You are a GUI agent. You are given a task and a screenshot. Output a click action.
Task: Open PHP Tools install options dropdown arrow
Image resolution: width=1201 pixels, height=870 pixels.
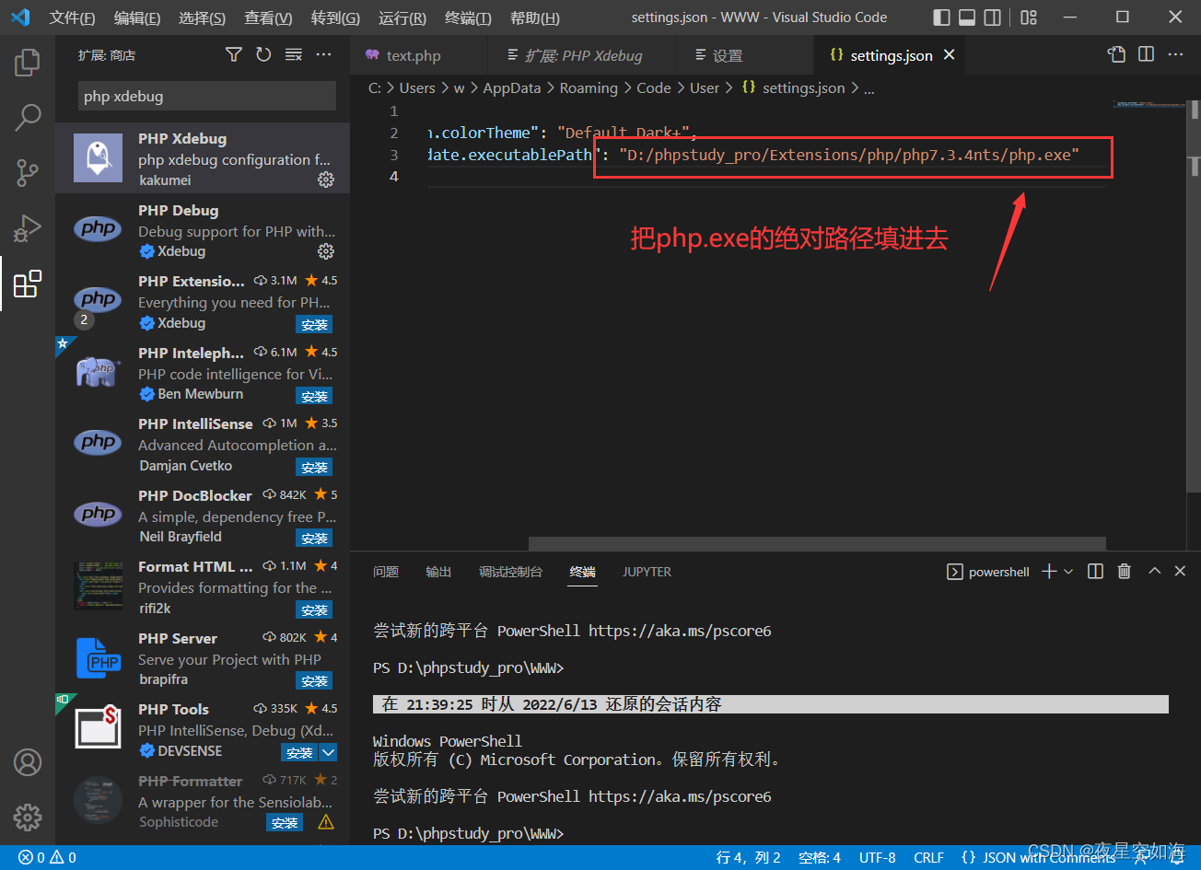tap(328, 752)
